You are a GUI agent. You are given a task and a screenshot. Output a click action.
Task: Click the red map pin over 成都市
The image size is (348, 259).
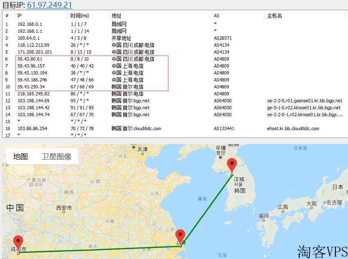point(18,245)
